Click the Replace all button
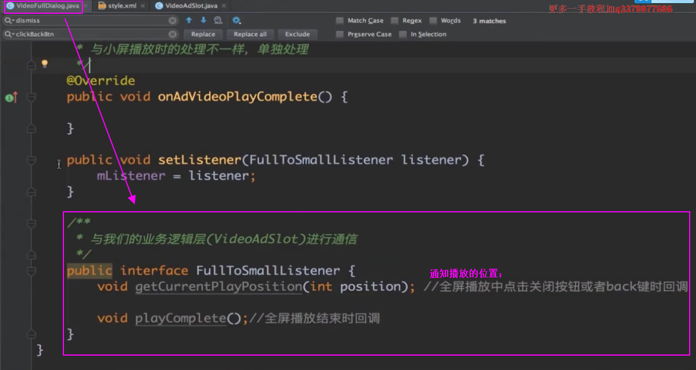The image size is (696, 370). click(x=250, y=35)
